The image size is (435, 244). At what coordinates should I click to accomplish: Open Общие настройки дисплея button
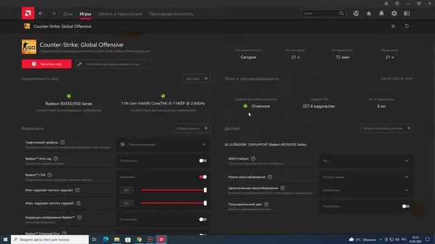point(387,128)
